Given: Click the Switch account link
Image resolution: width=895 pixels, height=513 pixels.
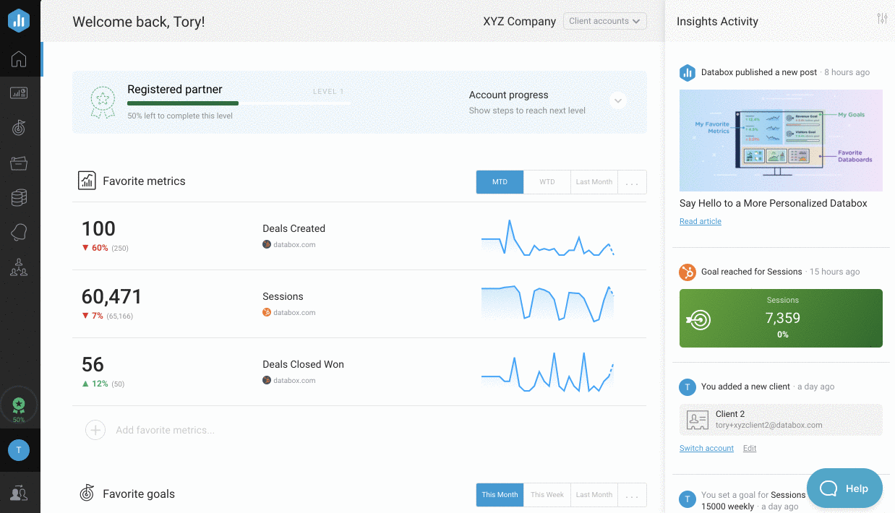Looking at the screenshot, I should click(706, 448).
